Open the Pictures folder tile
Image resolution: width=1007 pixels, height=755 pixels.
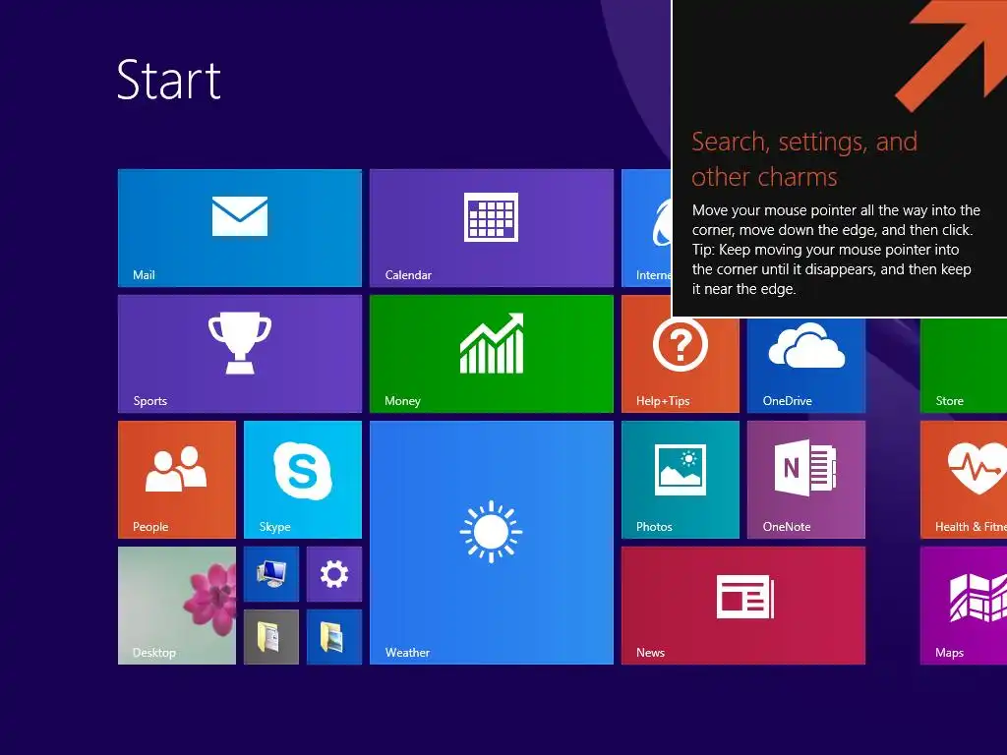pyautogui.click(x=334, y=637)
